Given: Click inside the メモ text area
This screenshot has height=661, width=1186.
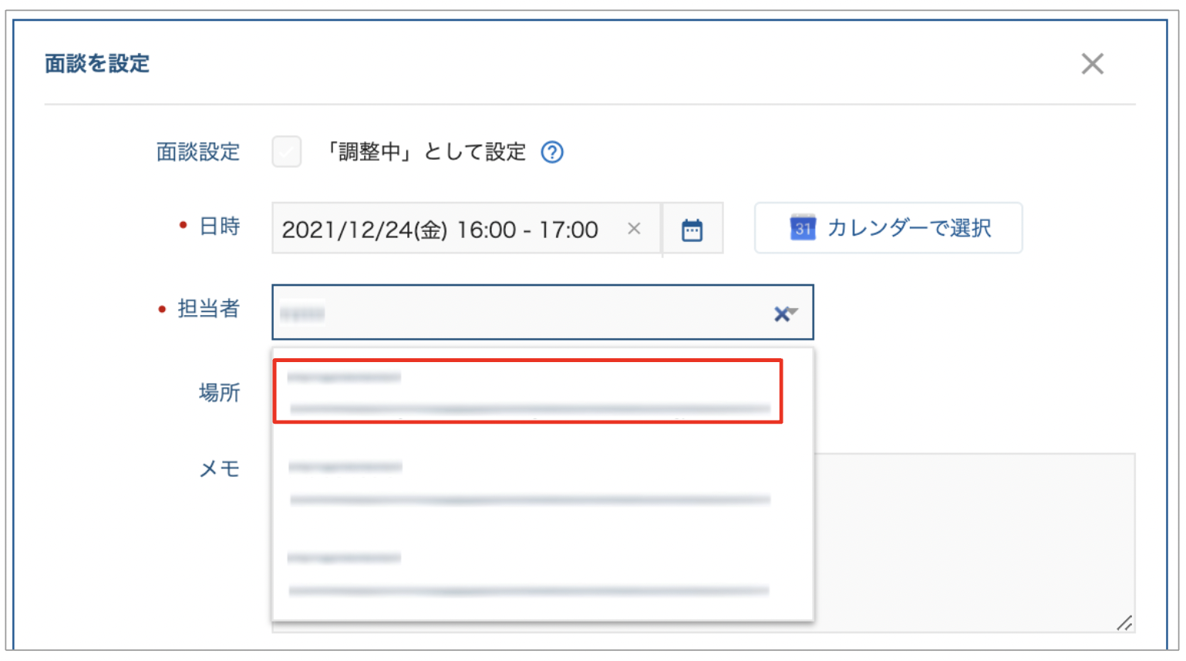Looking at the screenshot, I should [974, 542].
